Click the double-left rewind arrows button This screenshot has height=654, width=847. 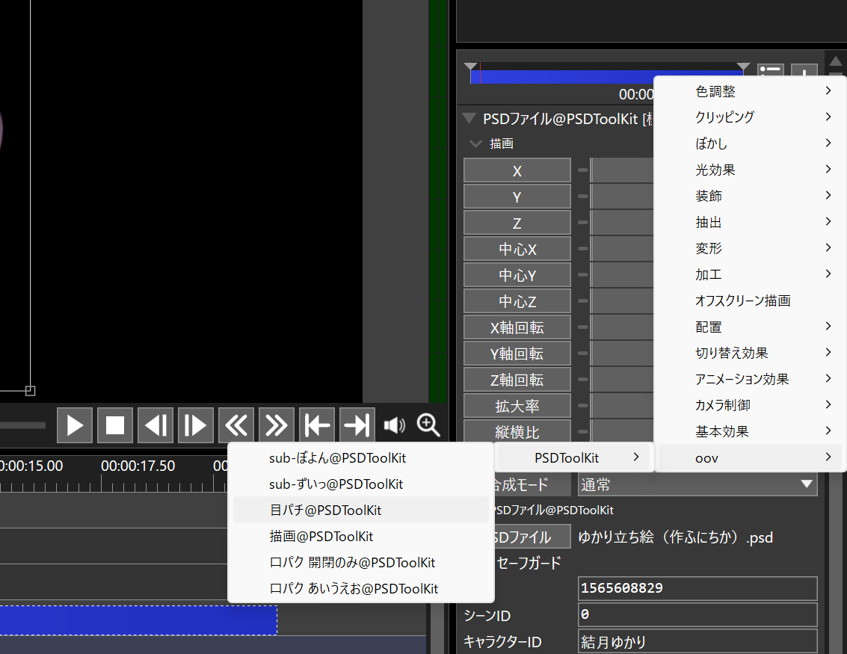(236, 425)
